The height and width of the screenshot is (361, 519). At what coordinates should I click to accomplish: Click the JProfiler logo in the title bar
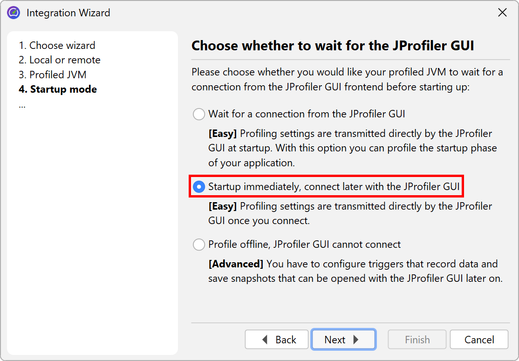(14, 13)
